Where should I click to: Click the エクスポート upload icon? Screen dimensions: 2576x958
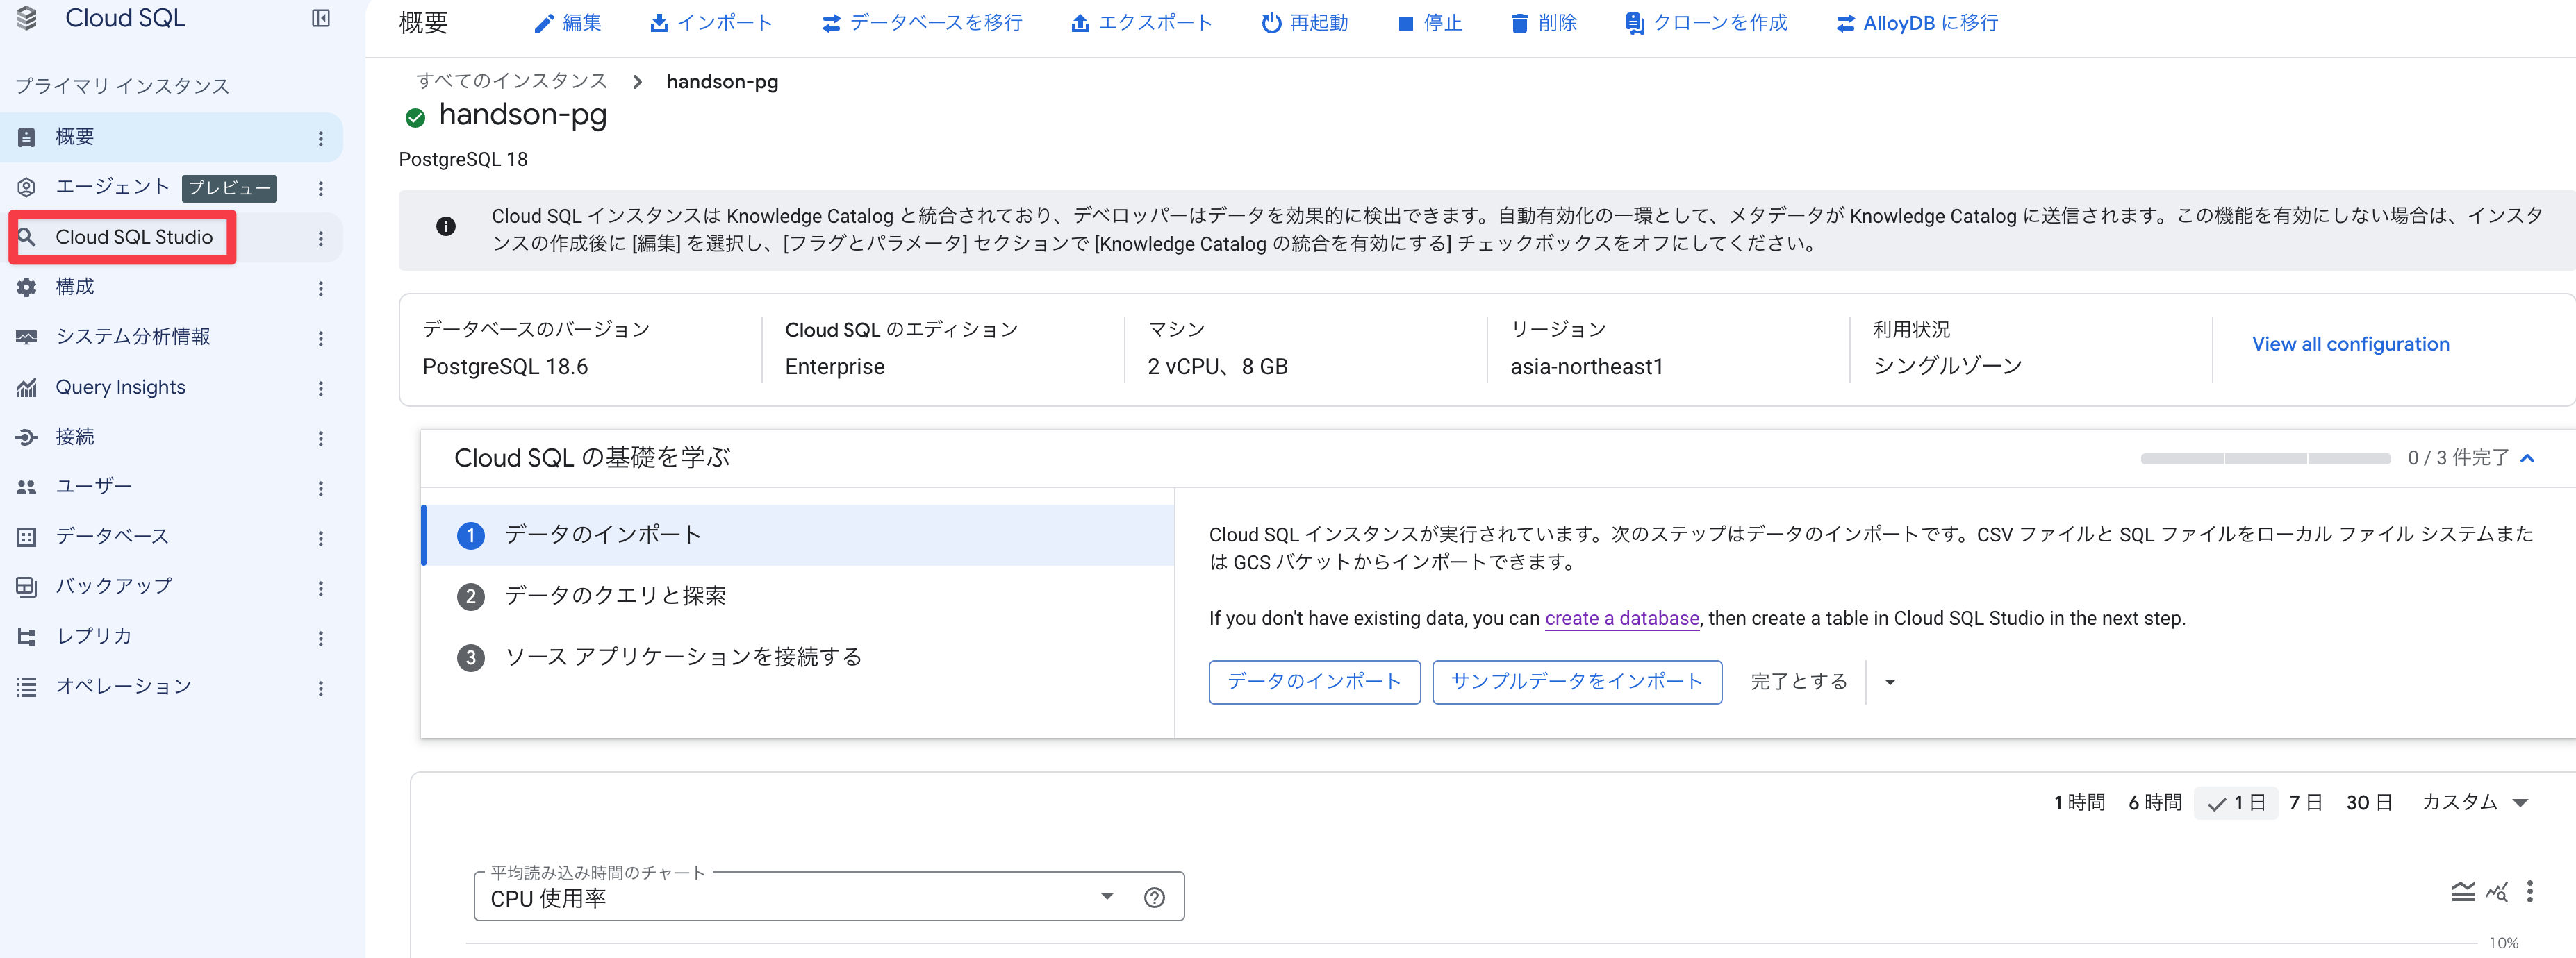(1080, 23)
